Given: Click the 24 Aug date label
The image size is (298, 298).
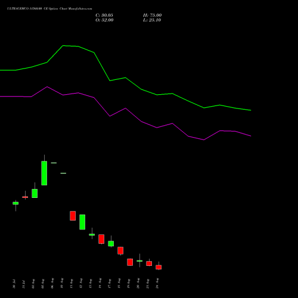Looking at the screenshot, I should 157,284.
